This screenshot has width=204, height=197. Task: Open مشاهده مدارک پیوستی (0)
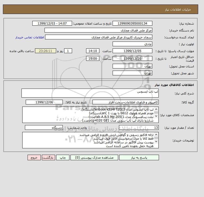[94, 158]
